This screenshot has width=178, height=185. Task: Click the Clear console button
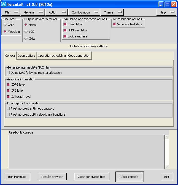[130, 177]
